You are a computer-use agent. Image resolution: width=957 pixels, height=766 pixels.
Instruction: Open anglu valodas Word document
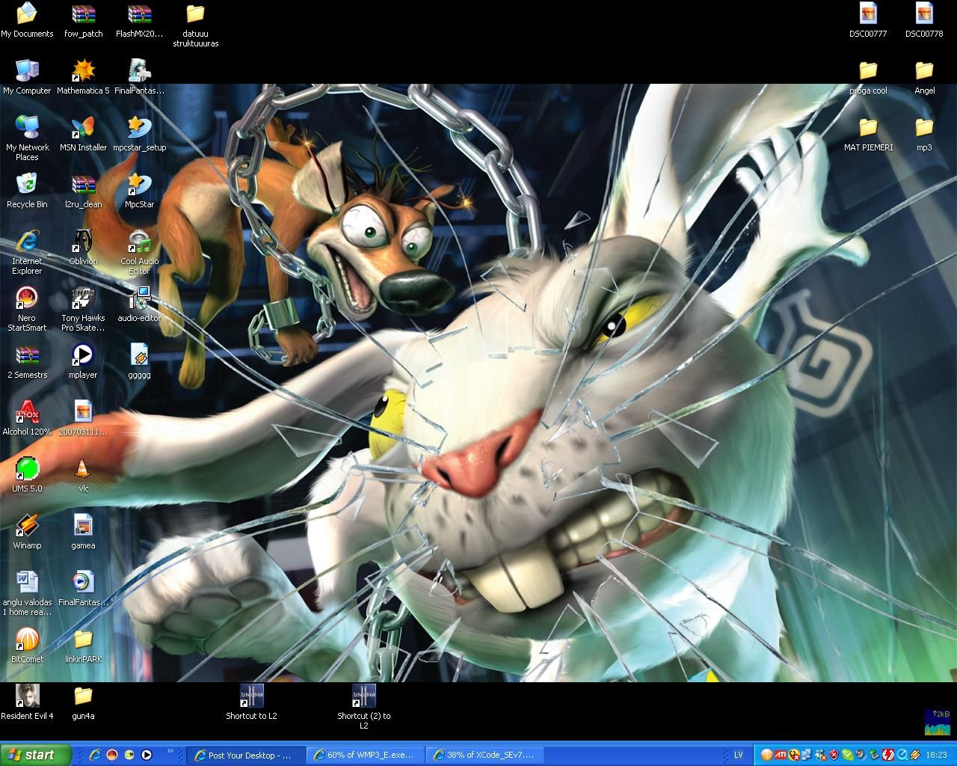coord(27,593)
